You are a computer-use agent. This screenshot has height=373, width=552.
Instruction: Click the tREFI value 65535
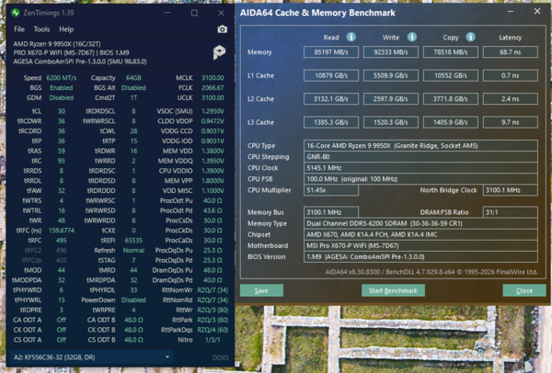[133, 240]
